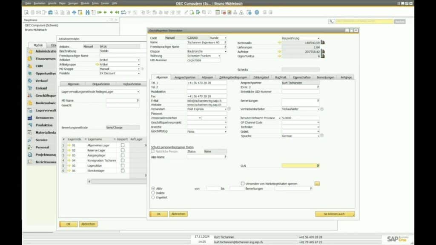
Task: Click the Tel. 2 input field
Action: (x=207, y=87)
